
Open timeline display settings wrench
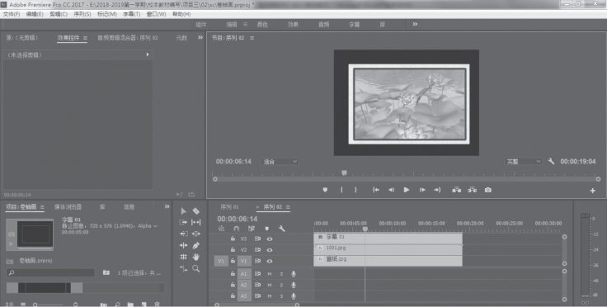coord(282,229)
